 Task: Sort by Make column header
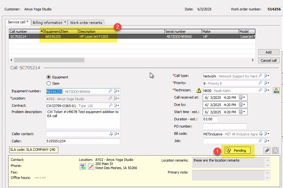220,31
